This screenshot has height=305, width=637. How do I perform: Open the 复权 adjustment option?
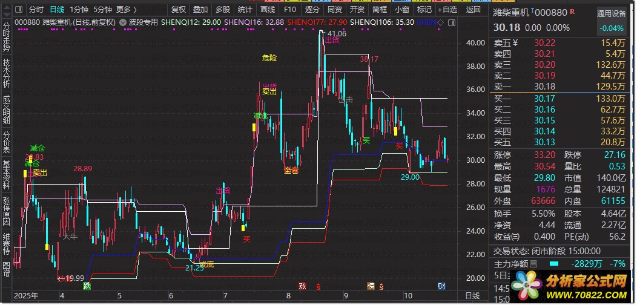pos(179,9)
